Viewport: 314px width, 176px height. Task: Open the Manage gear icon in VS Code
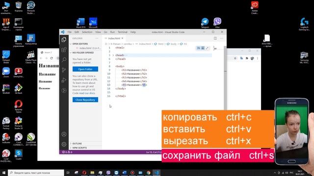tap(64, 144)
